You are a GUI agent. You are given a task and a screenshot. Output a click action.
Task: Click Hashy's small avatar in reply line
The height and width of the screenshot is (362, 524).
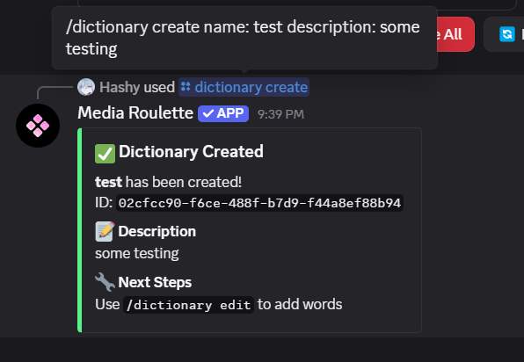(x=86, y=87)
